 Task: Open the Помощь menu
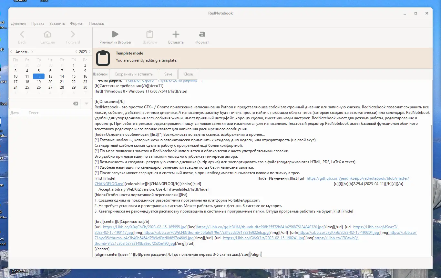coord(96,24)
